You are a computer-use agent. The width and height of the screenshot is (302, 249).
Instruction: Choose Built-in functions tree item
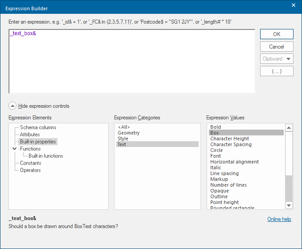coord(45,156)
